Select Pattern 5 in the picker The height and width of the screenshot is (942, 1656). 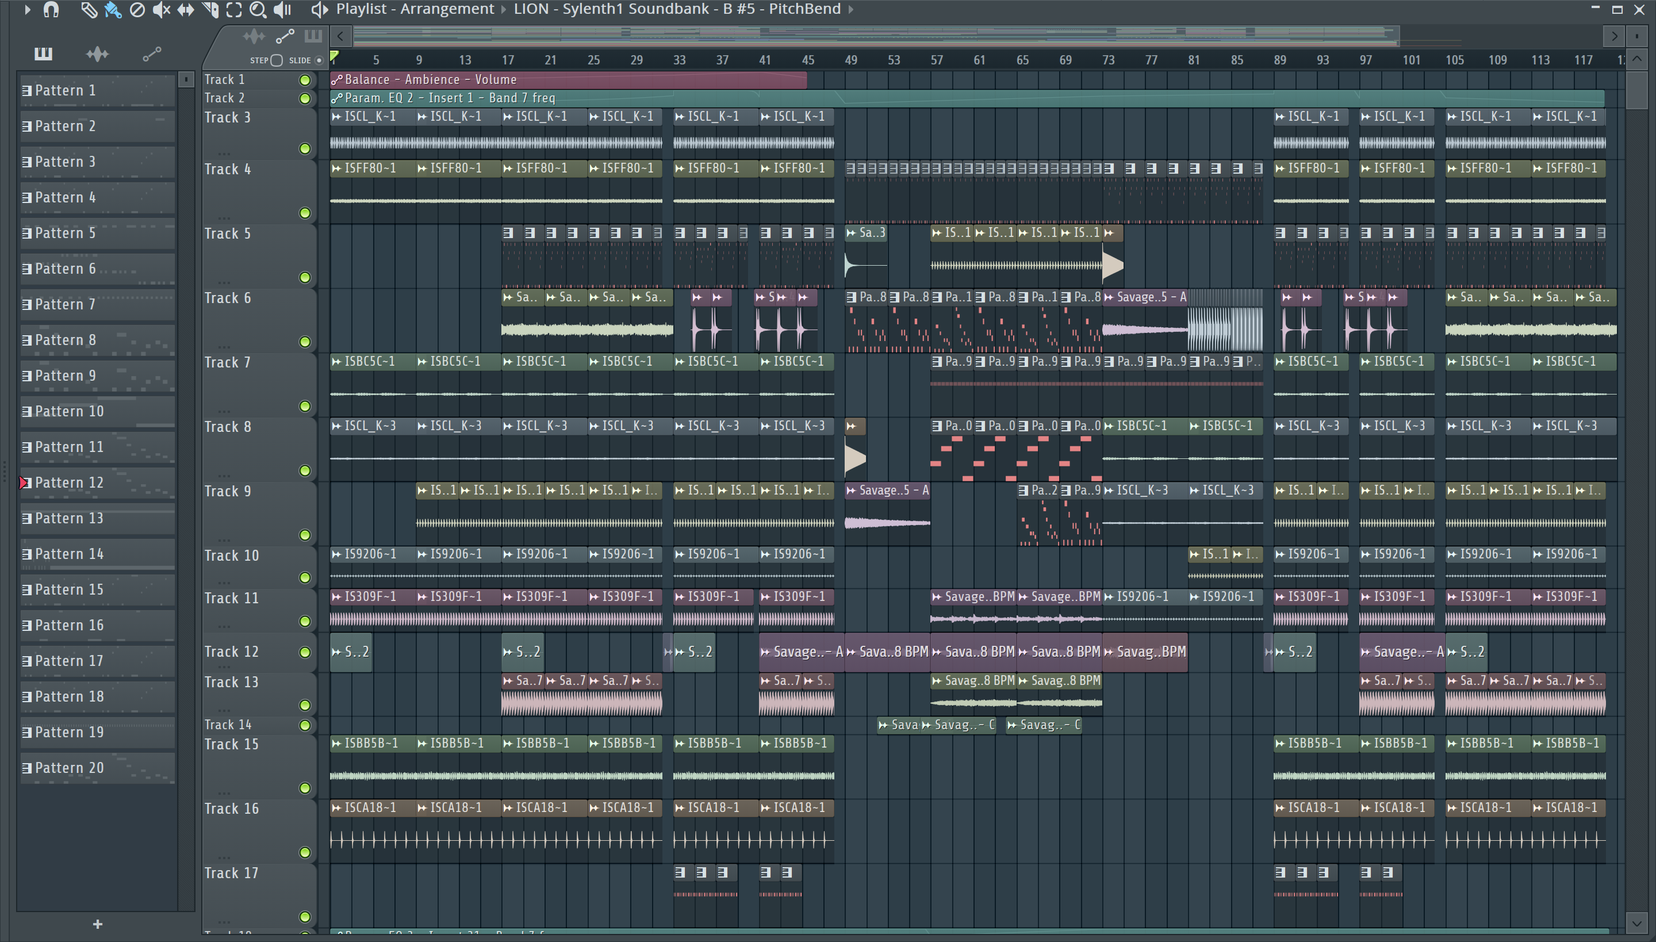point(98,233)
